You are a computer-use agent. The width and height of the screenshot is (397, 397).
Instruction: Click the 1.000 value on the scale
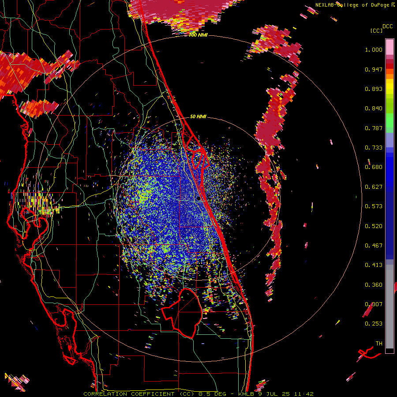pos(374,49)
